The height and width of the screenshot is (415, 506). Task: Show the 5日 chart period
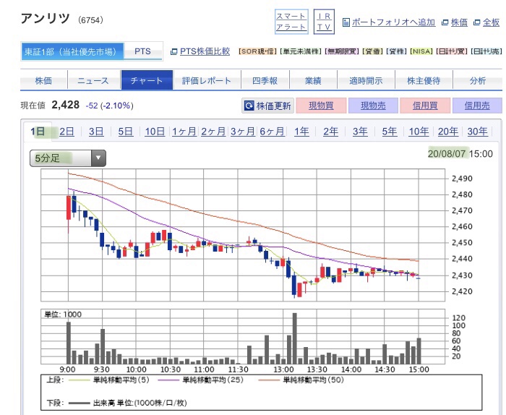[125, 132]
